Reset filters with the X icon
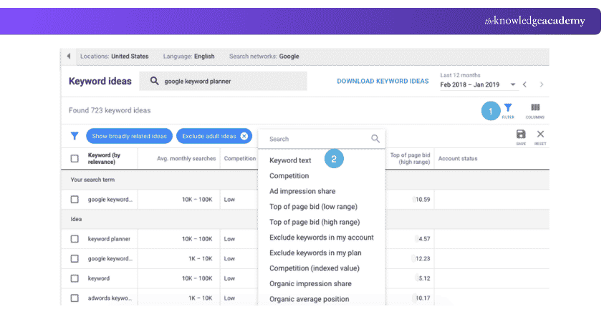The image size is (609, 322). 540,135
